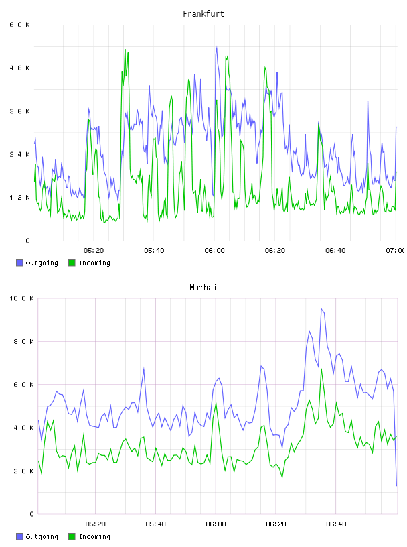Click the 4.8 K y-axis label in Frankfurt chart
This screenshot has width=407, height=547.
pos(20,68)
